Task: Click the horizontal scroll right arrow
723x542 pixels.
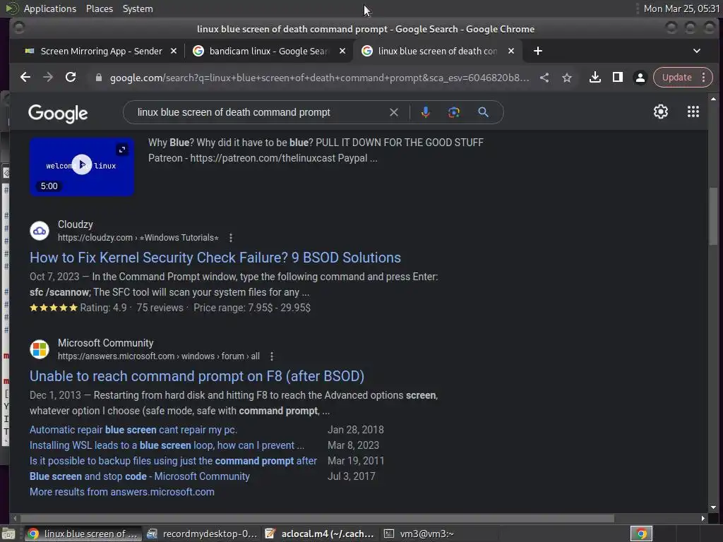Action: (703, 519)
